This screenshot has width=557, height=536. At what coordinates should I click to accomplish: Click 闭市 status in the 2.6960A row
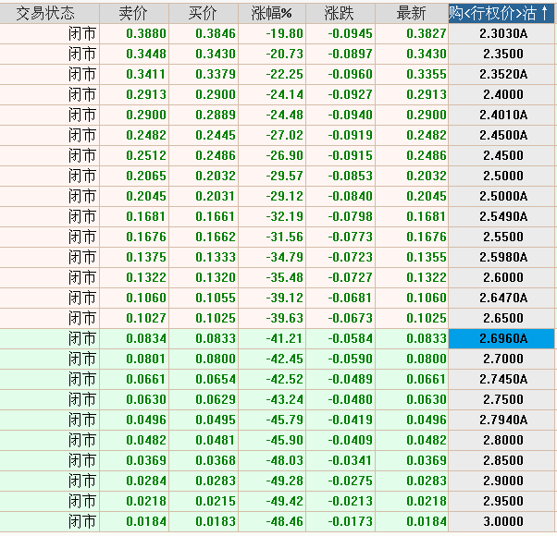[82, 338]
